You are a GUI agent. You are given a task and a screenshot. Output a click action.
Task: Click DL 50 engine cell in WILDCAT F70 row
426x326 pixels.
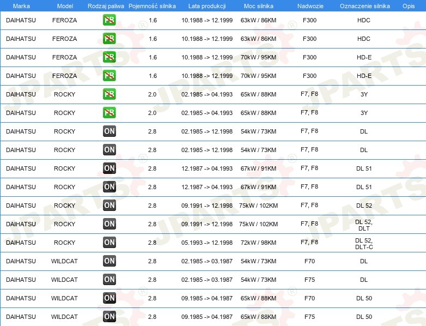(364, 298)
